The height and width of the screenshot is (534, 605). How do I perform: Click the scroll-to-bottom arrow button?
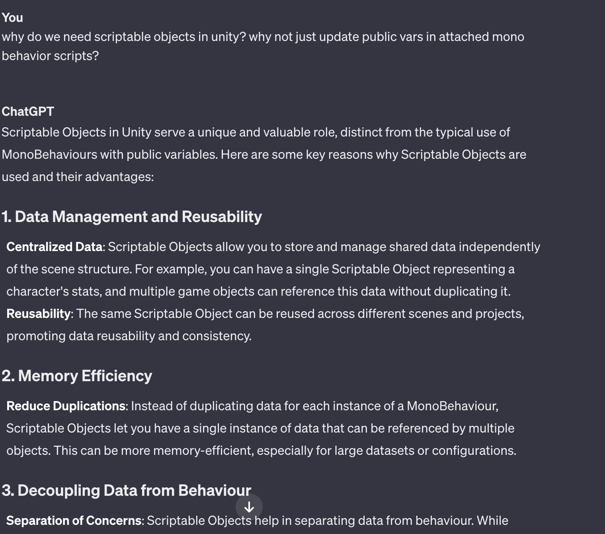(x=249, y=507)
